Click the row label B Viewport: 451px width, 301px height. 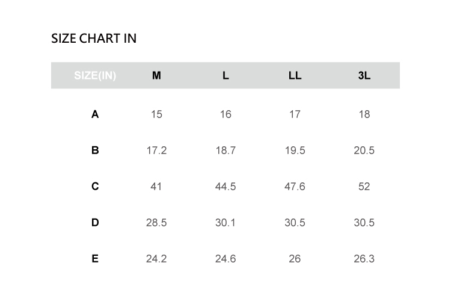point(95,150)
